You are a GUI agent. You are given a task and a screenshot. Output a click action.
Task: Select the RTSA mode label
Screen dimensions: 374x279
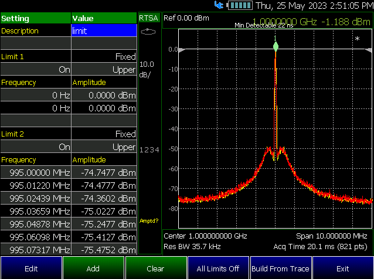pyautogui.click(x=148, y=18)
